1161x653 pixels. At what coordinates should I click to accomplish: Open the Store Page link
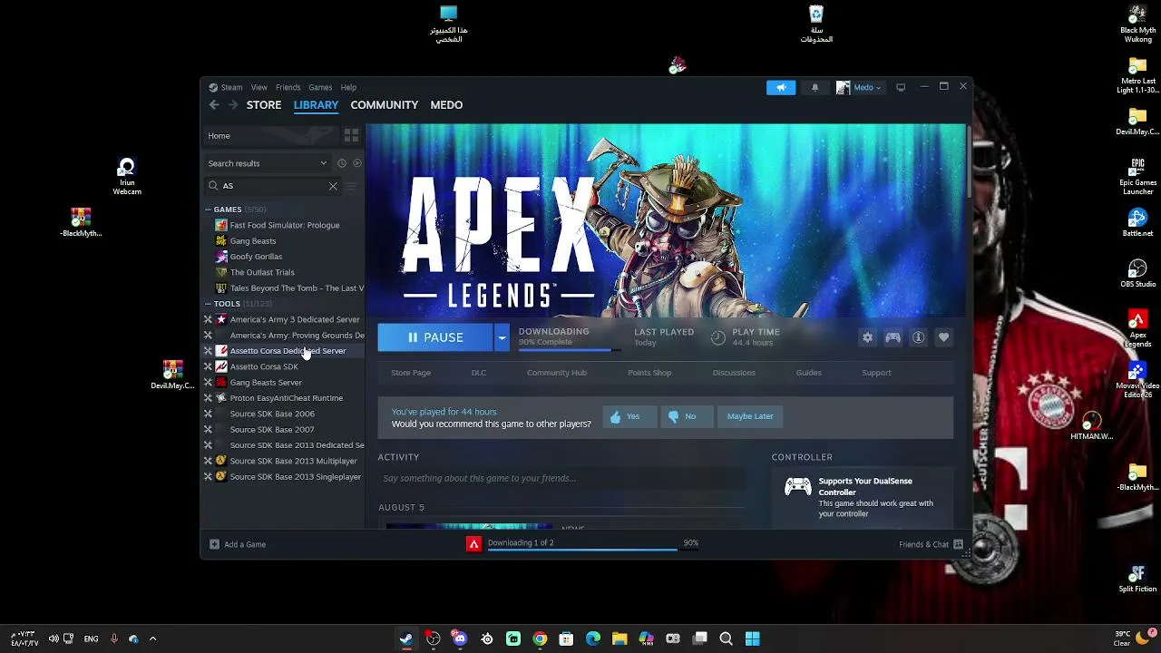click(411, 373)
